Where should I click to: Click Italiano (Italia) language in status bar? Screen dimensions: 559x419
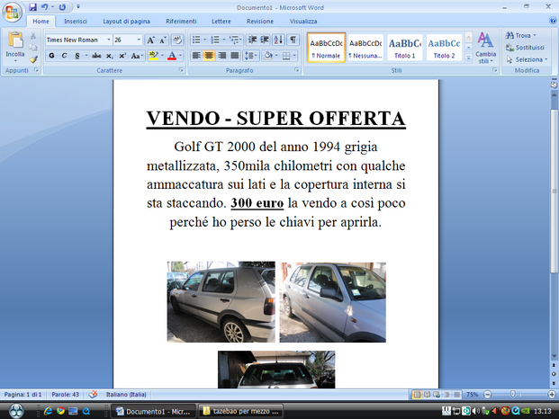click(126, 395)
